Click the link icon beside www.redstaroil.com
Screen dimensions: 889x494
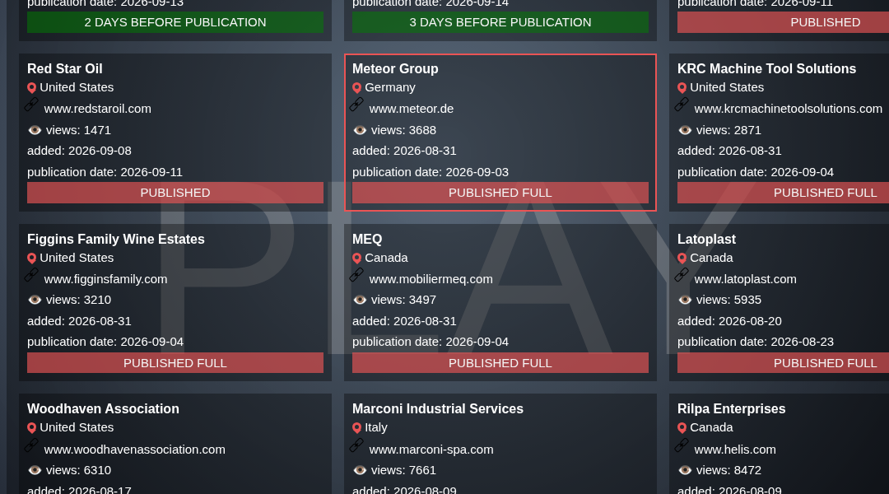point(31,105)
